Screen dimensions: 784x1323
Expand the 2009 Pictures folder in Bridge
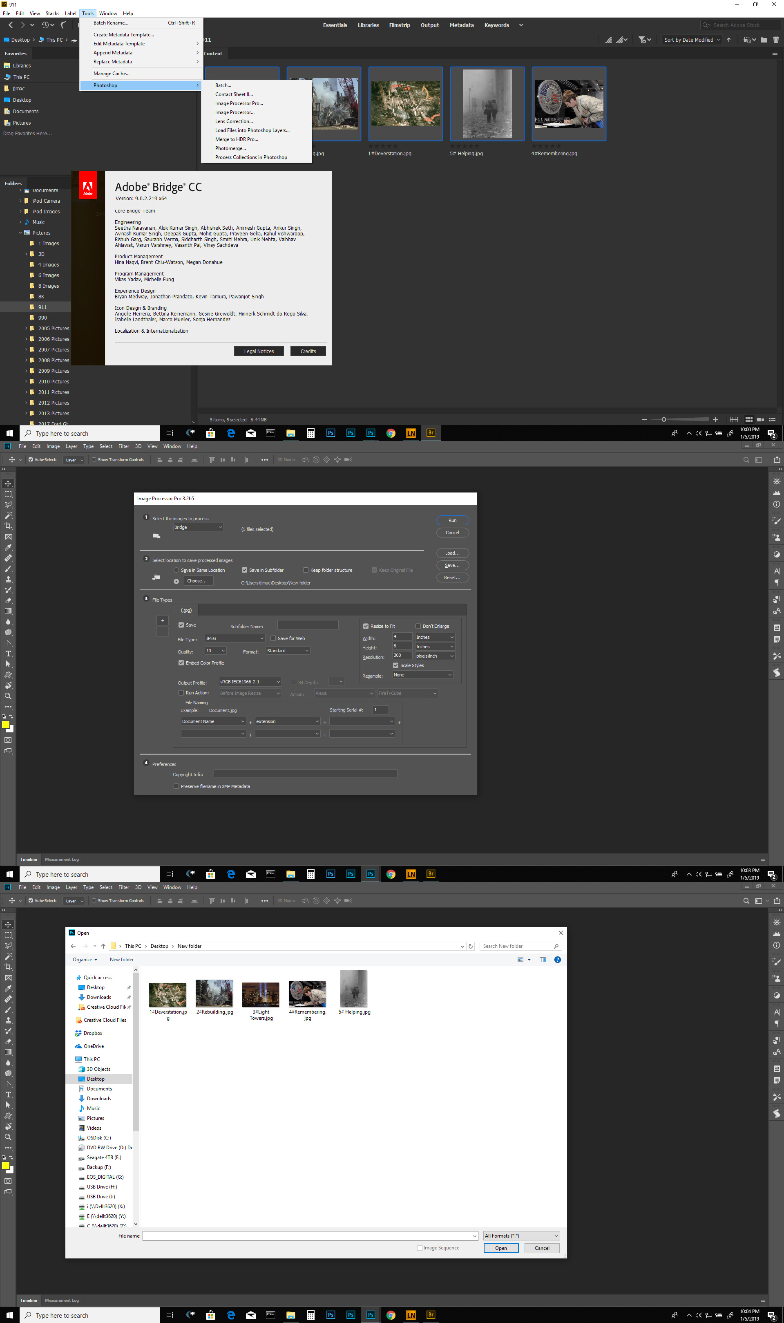26,371
